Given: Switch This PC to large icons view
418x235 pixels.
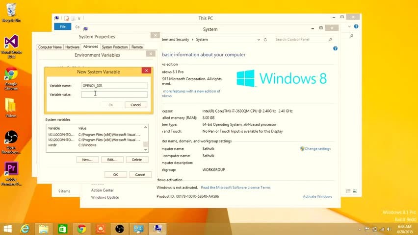Looking at the screenshot, I should pos(355,191).
